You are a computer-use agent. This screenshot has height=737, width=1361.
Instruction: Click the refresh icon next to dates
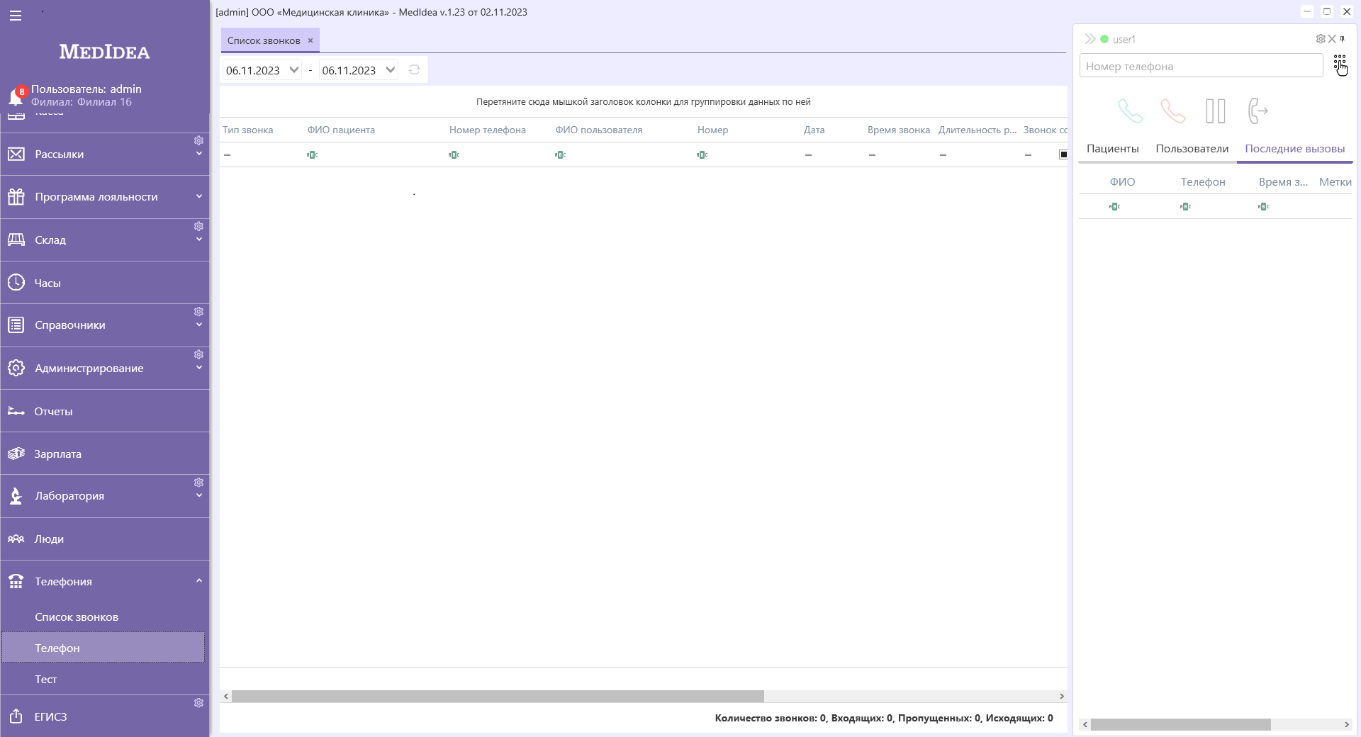415,69
